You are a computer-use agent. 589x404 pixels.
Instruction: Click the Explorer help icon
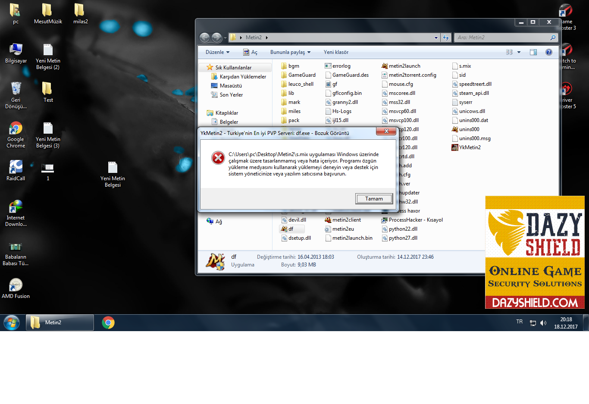[x=548, y=52]
